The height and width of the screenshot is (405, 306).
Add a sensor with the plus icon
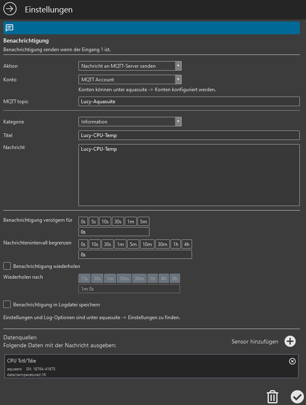(x=290, y=341)
